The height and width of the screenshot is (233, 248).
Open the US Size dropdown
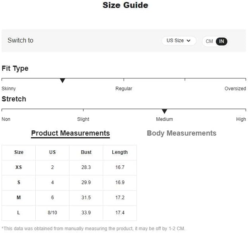[x=179, y=41]
